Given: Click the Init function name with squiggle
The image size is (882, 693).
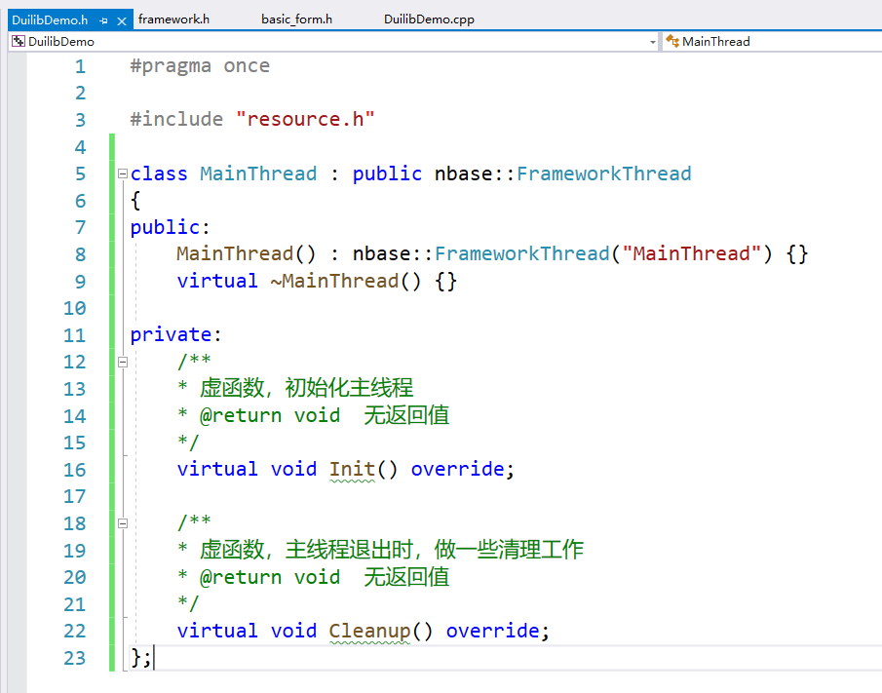Looking at the screenshot, I should click(x=352, y=469).
